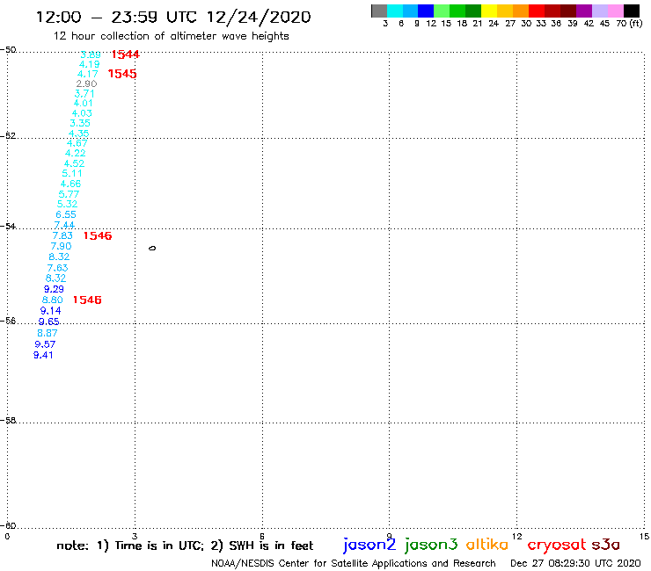
Task: Click the 8.80 wave height value
Action: point(52,300)
